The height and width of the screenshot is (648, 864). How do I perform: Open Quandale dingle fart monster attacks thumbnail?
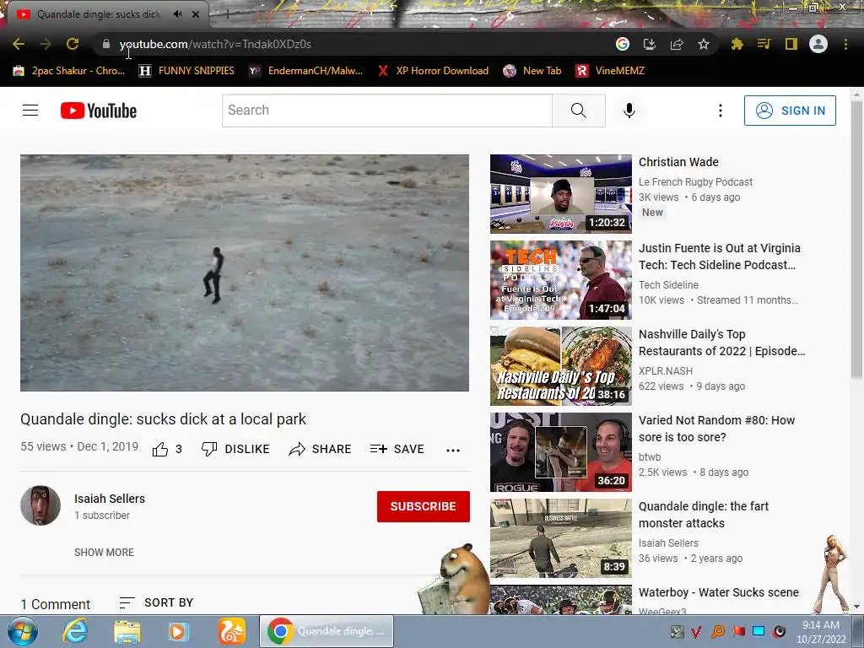(561, 538)
